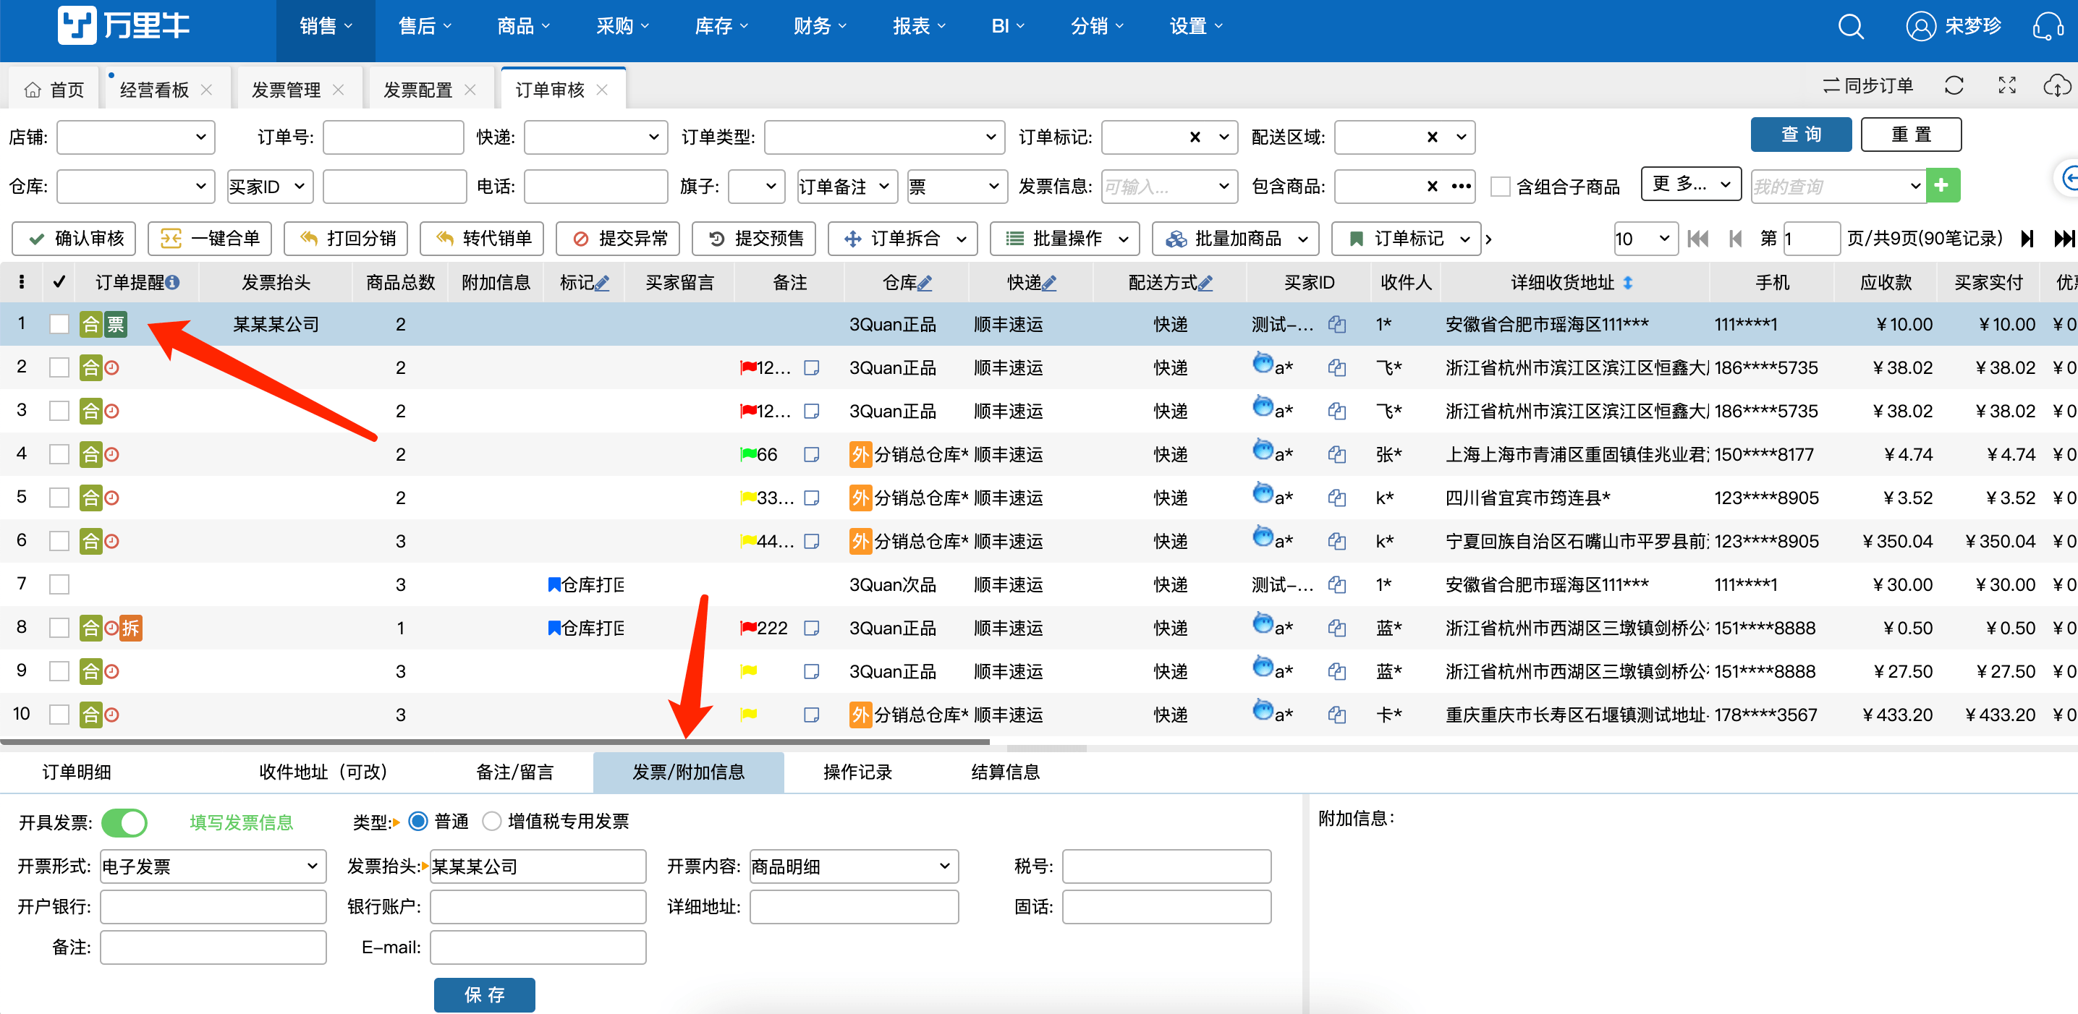The image size is (2078, 1014).
Task: Open the column settings three-dot icon
Action: (22, 282)
